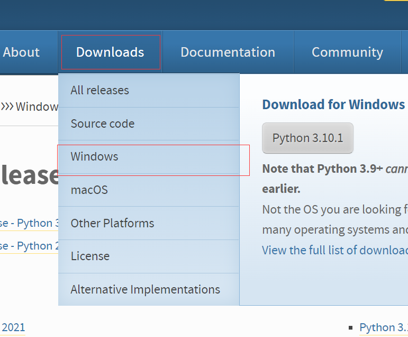Viewport: 408px width, 337px height.
Task: Go to the Community navigation menu
Action: [347, 52]
